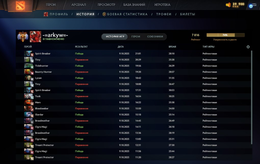Image resolution: width=260 pixels, height=164 pixels.
Task: Click the player avatar picture
Action: point(35,36)
